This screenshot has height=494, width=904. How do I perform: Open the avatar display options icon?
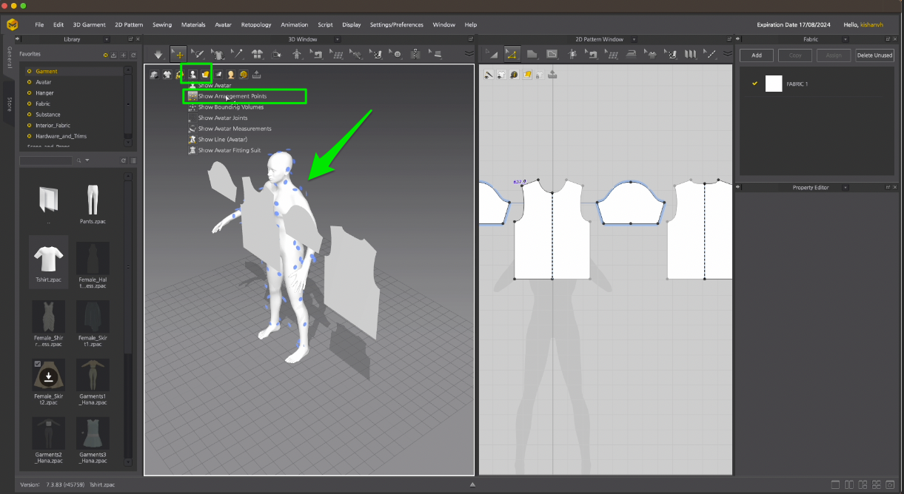coord(192,74)
